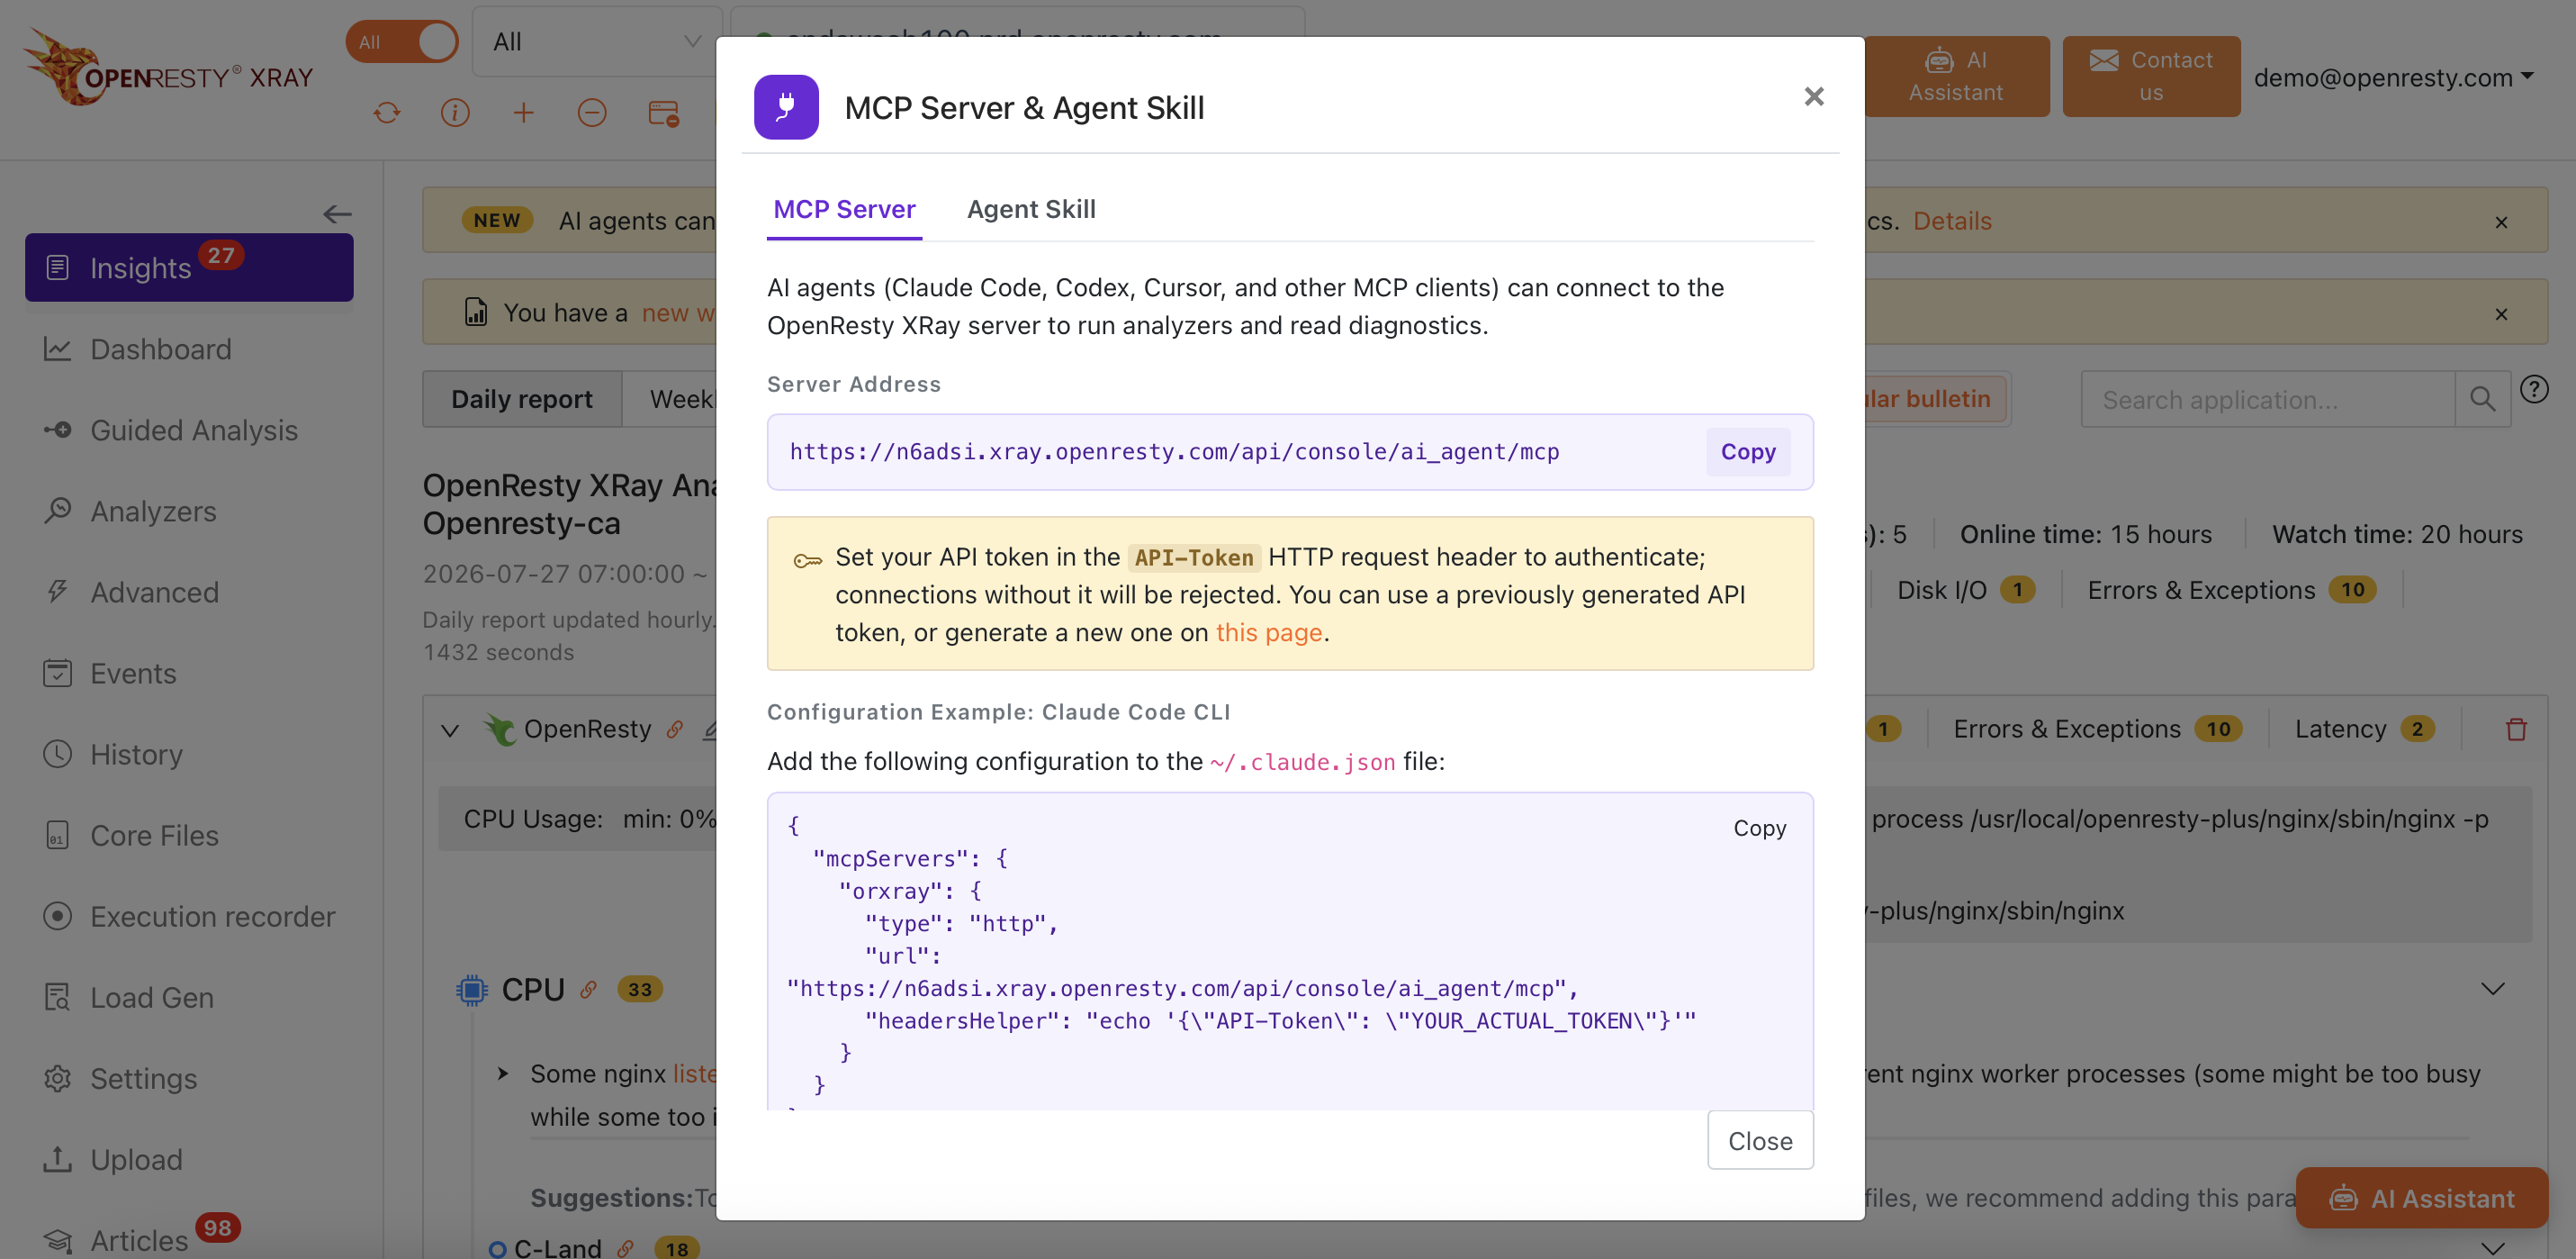
Task: Click the Search application input field
Action: 2267,399
